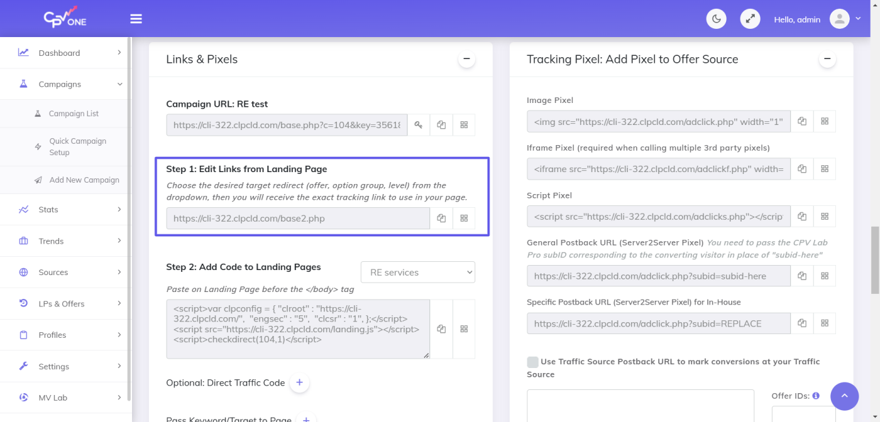Click the CPV One logo
Image resolution: width=880 pixels, height=422 pixels.
[65, 17]
